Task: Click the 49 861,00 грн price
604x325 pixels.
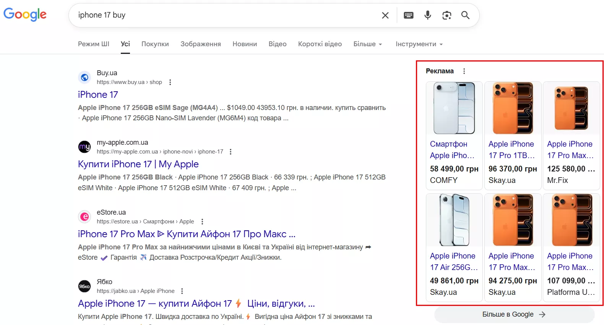Action: point(454,281)
